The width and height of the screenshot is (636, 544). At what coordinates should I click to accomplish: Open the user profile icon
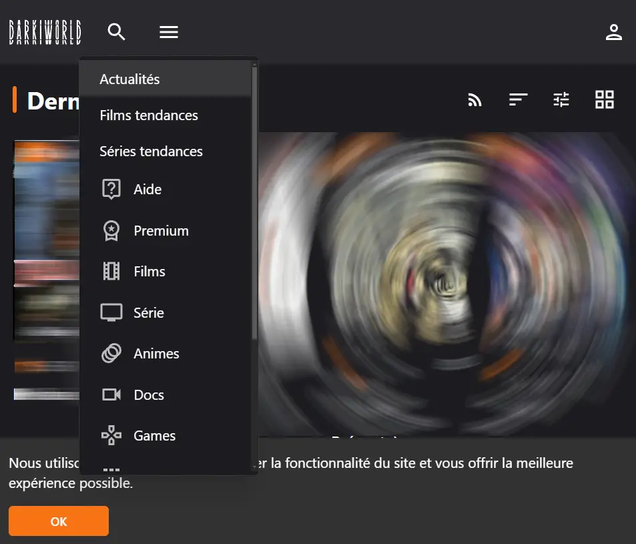pos(613,31)
